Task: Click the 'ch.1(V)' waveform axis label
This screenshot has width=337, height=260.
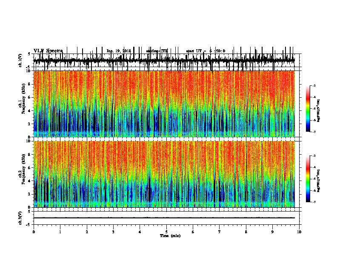Action: pos(20,60)
